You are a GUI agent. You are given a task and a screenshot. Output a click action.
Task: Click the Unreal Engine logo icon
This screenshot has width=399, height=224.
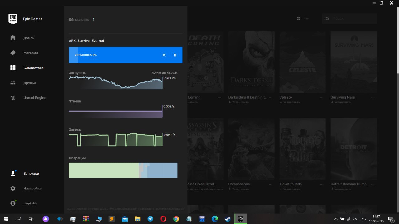click(13, 98)
